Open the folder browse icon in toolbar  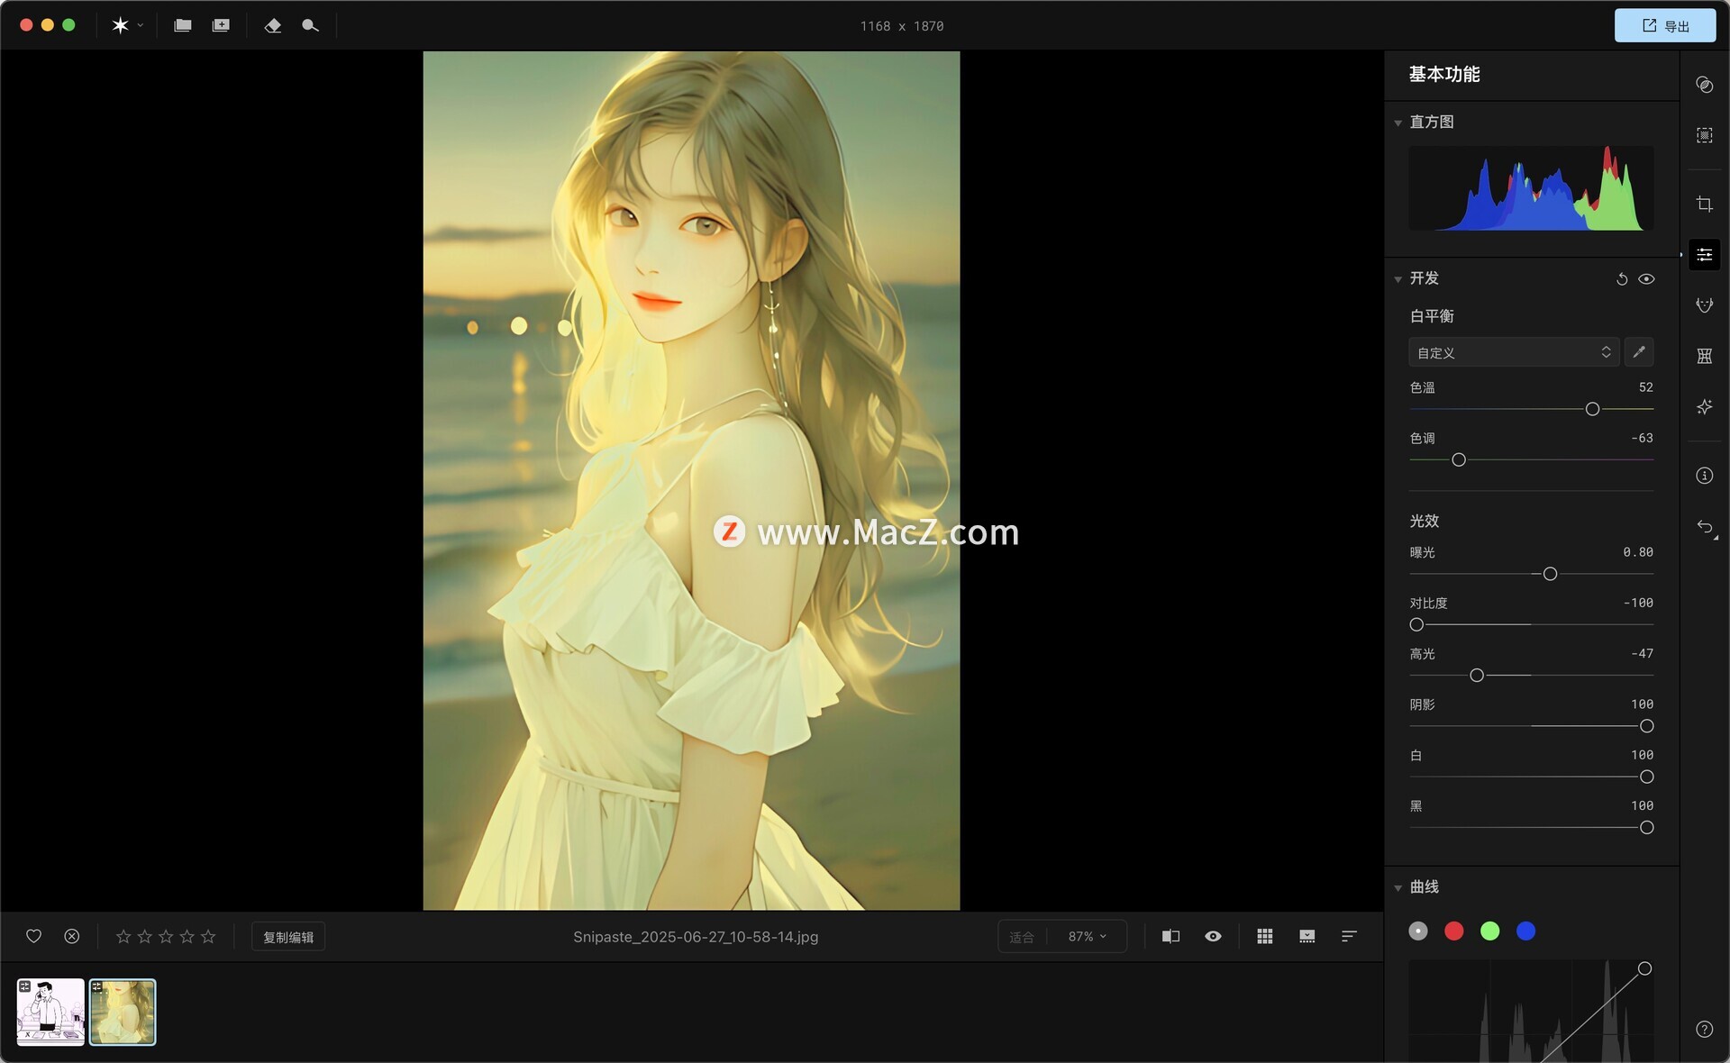point(183,25)
